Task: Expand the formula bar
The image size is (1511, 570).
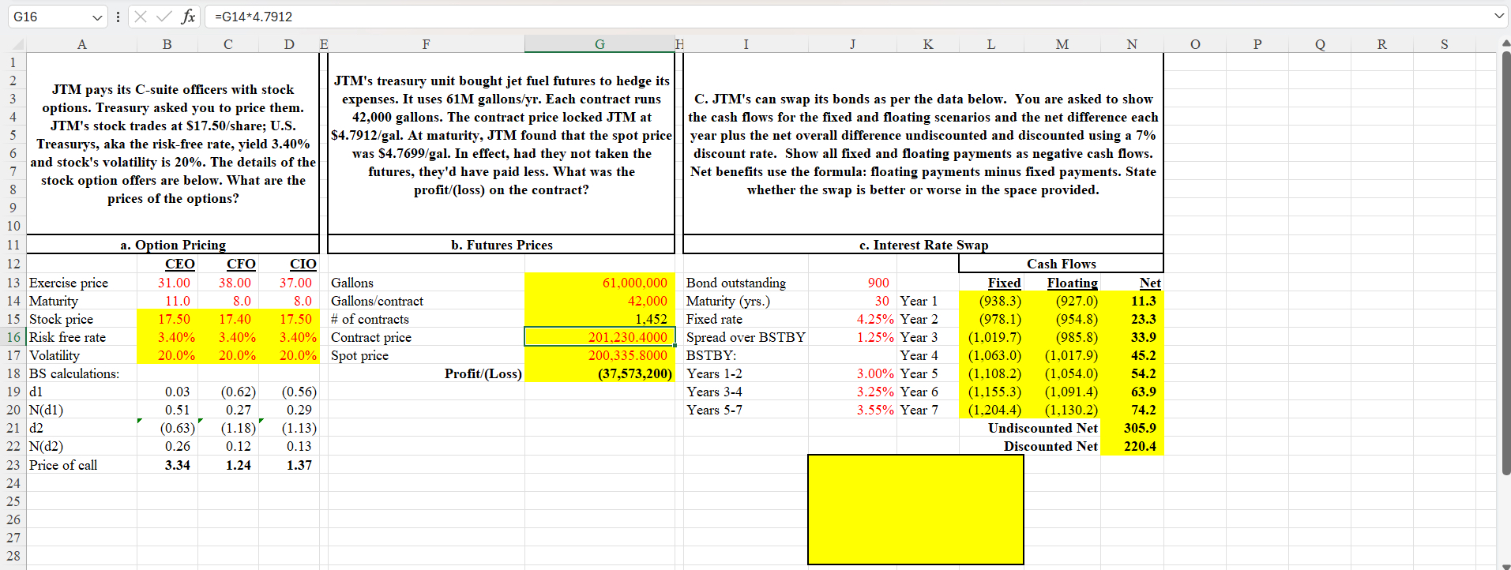Action: point(1499,17)
